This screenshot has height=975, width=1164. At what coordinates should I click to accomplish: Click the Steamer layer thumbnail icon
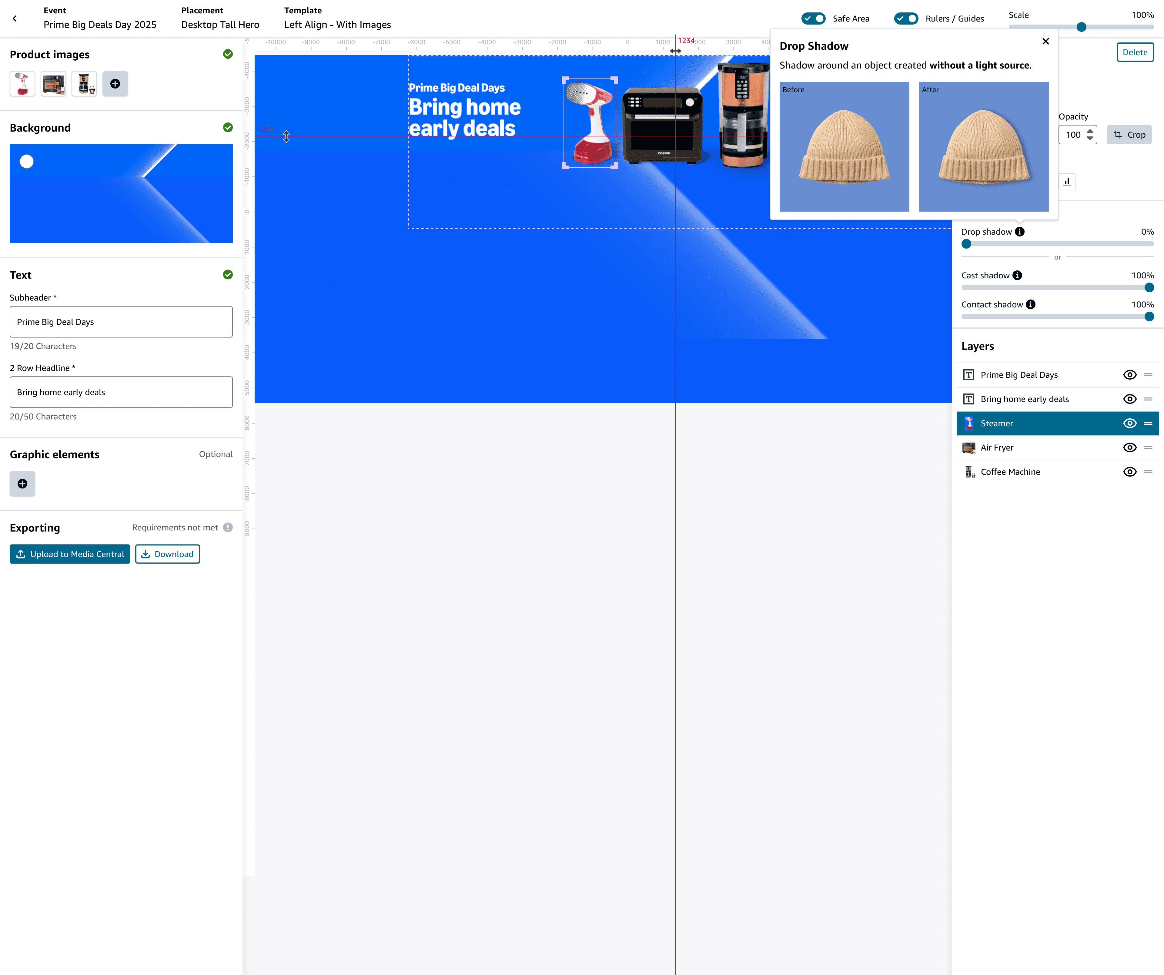tap(969, 424)
